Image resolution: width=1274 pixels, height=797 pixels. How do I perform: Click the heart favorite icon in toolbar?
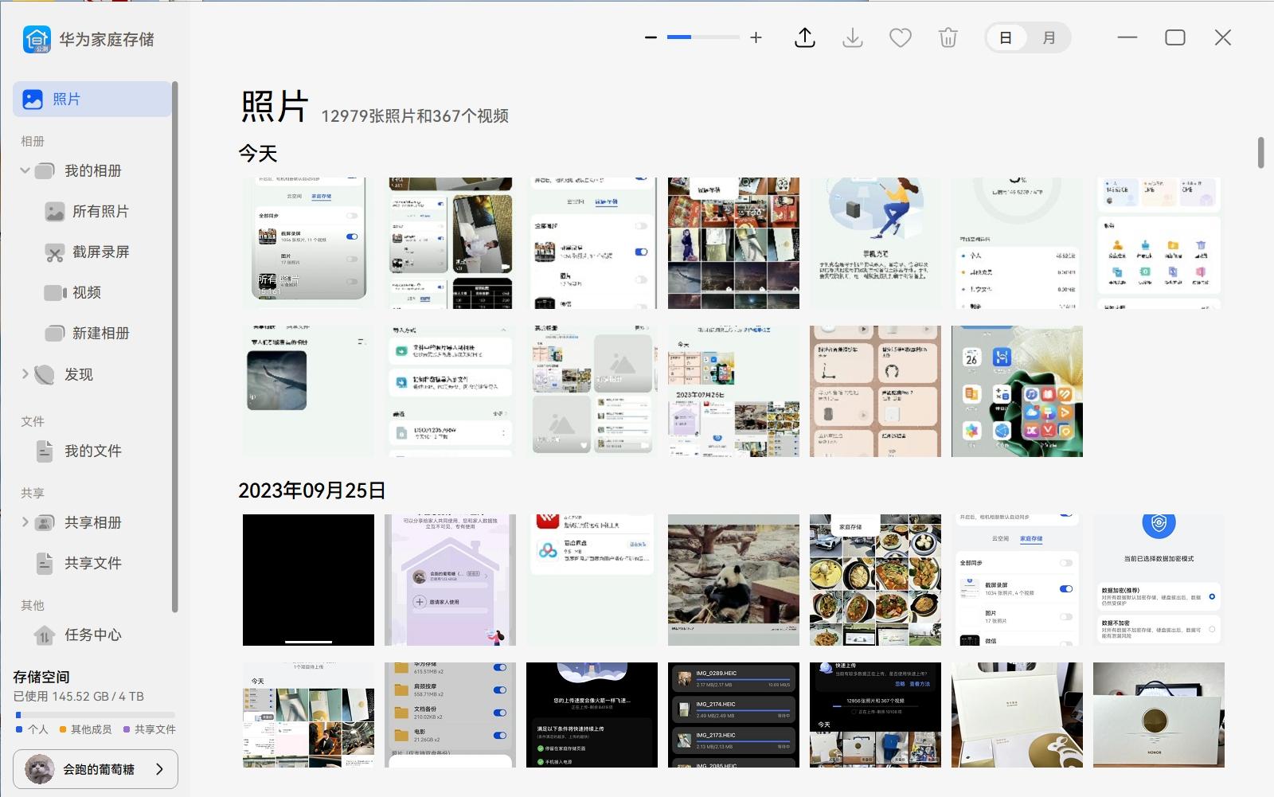point(900,37)
